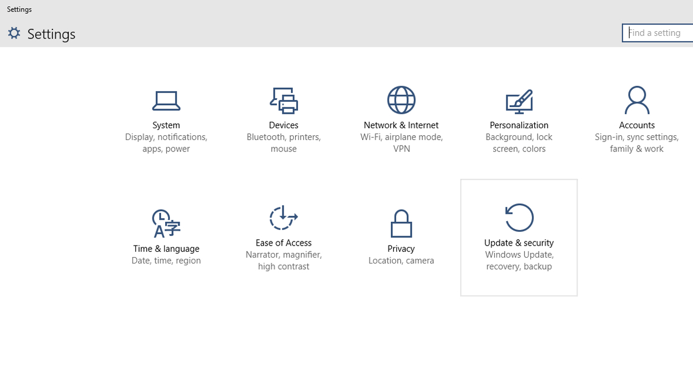Click 'Wi-Fi, airplane mode, VPN' description
The image size is (693, 390).
pyautogui.click(x=401, y=143)
